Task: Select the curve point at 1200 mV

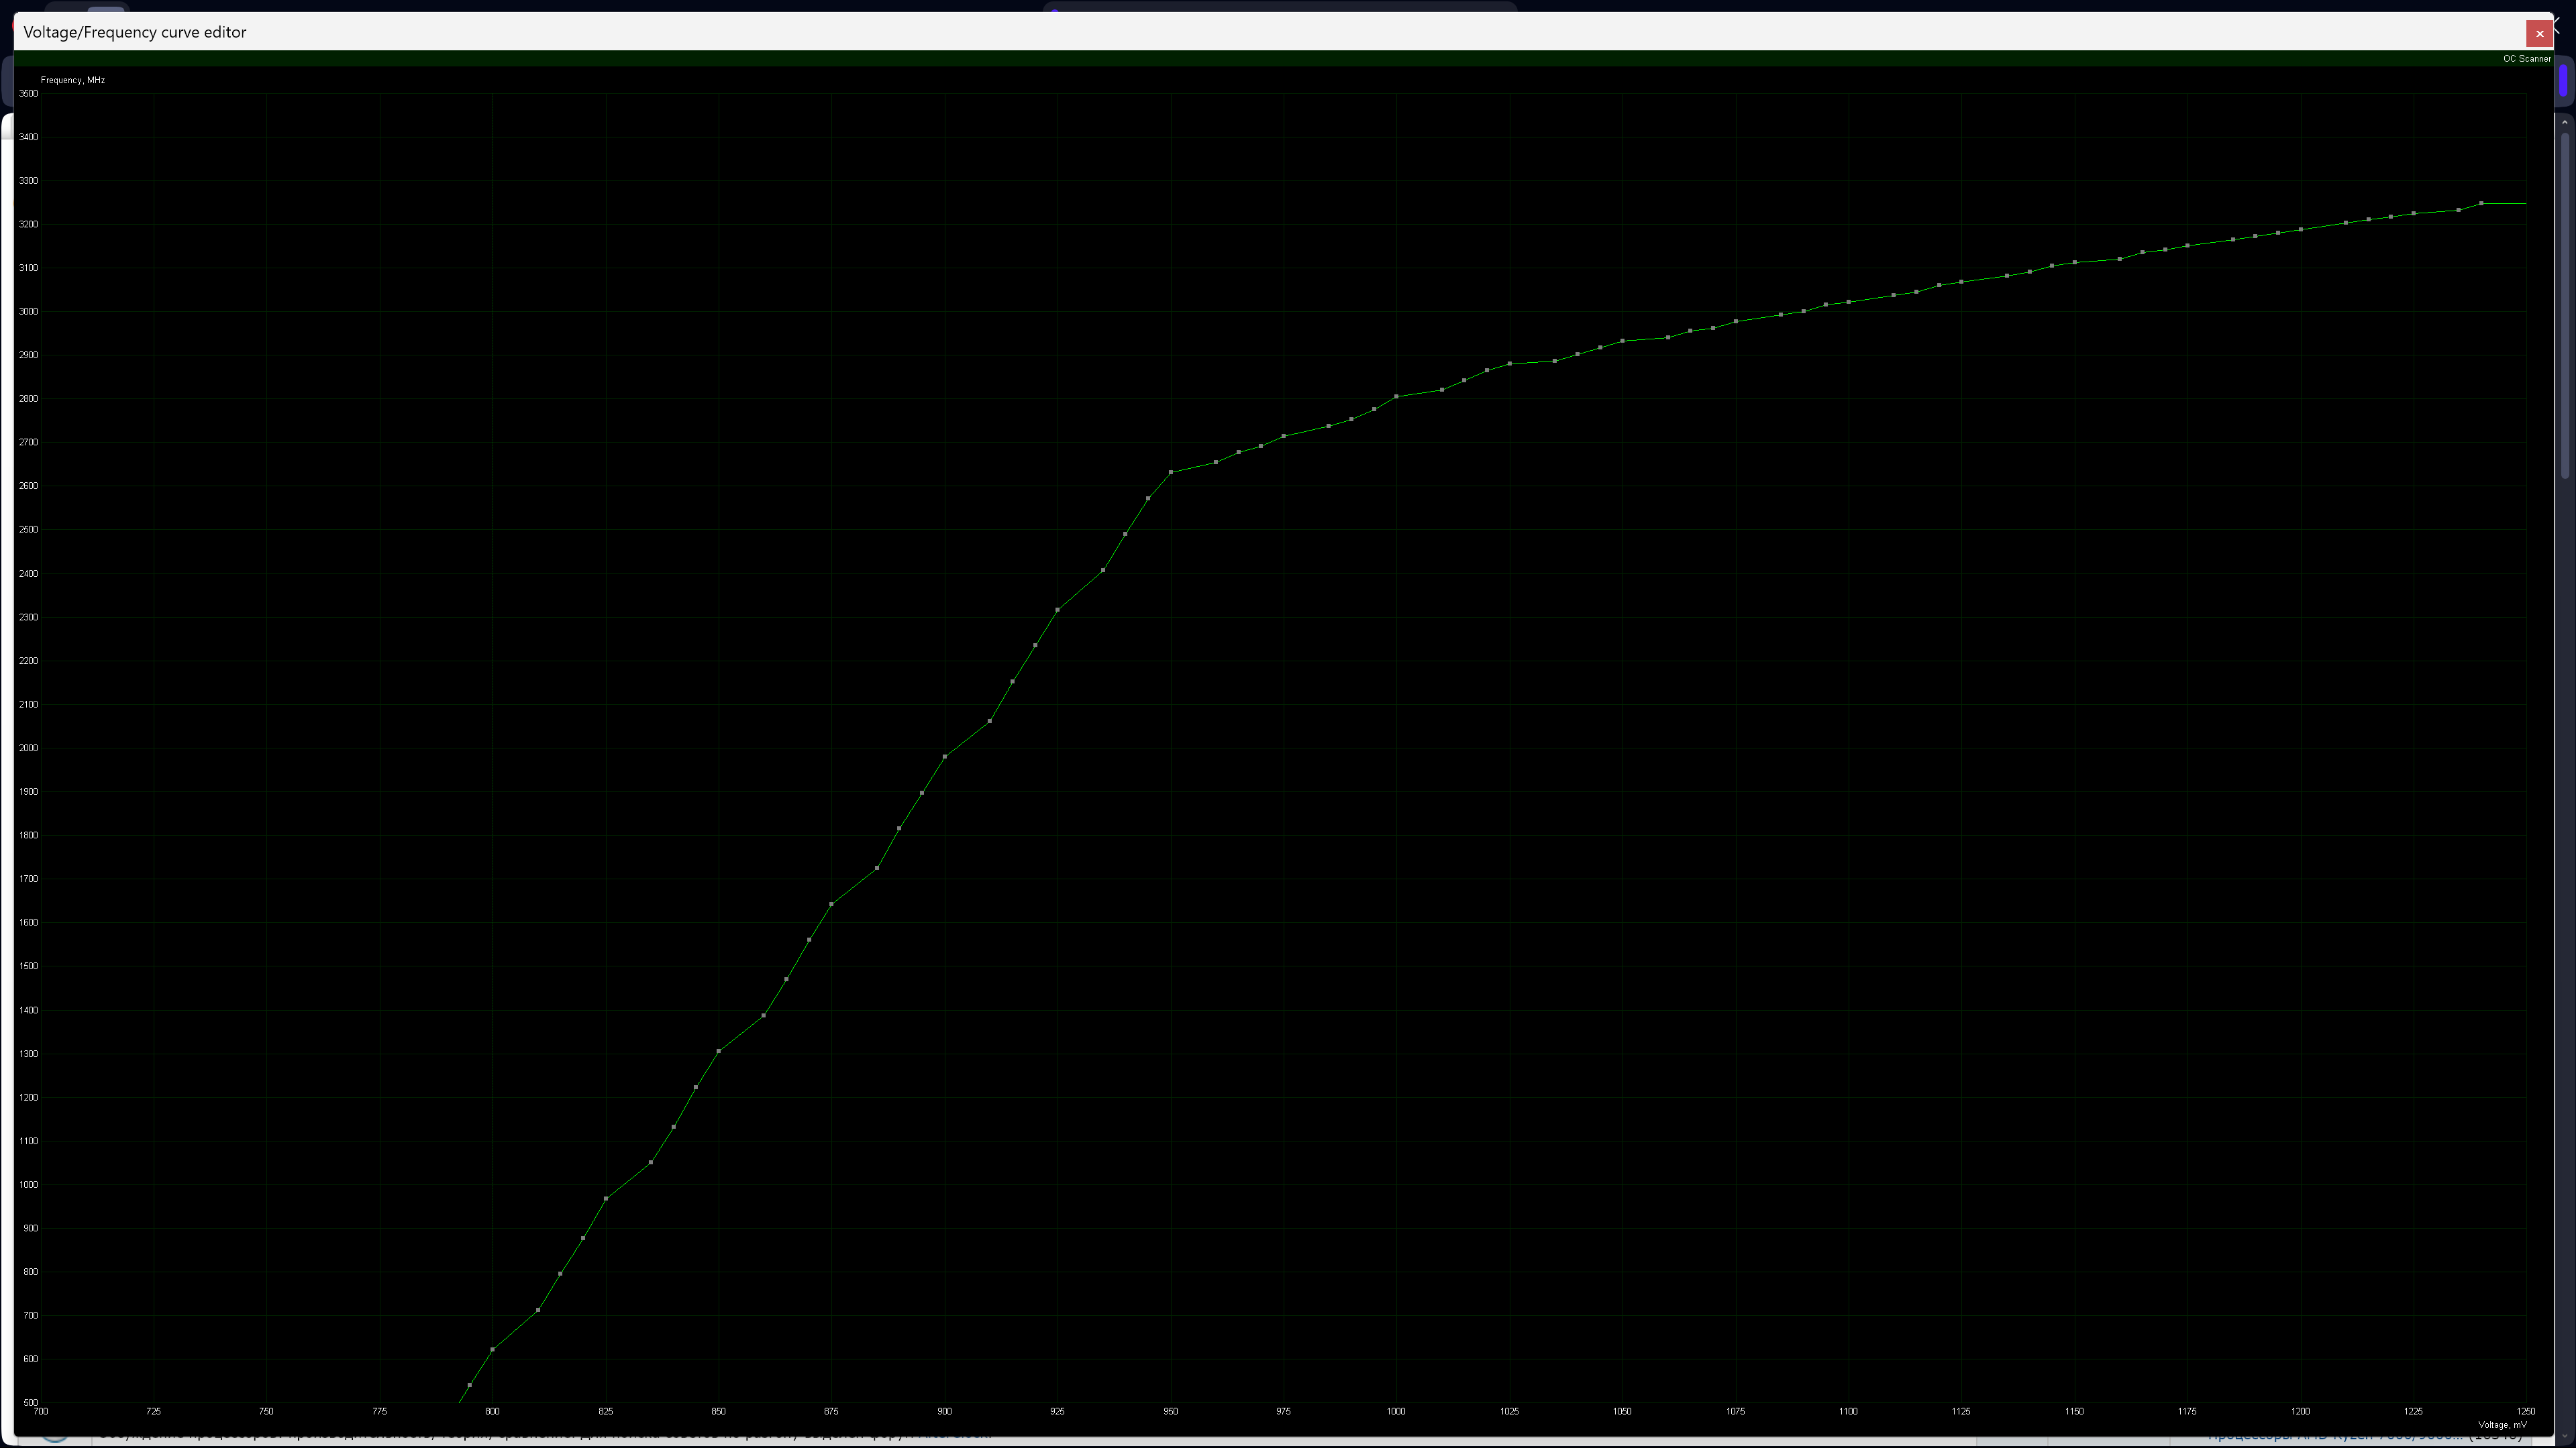Action: coord(2301,230)
